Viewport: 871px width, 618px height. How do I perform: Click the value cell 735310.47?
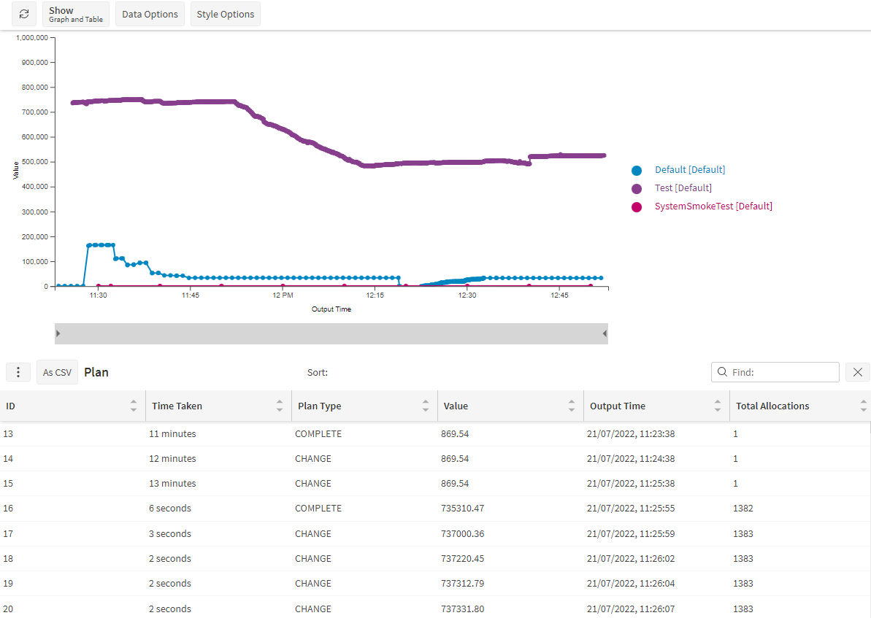(463, 509)
